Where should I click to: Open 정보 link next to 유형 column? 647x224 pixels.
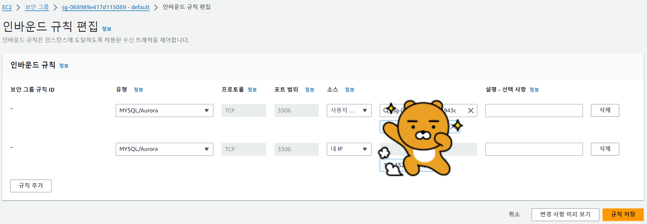139,90
